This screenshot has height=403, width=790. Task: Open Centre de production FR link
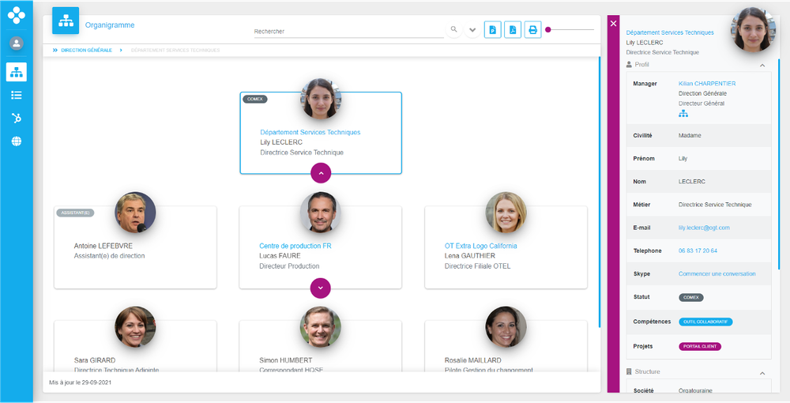[x=295, y=246]
